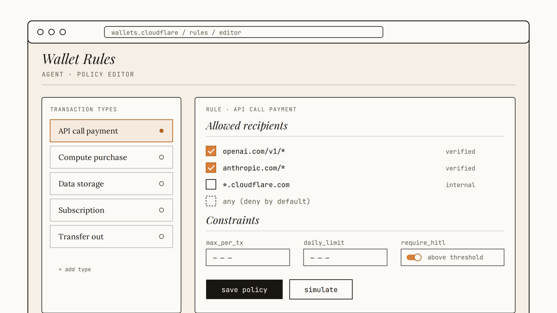
Task: Click the 'AGENT · POLICY EDITOR' subtitle
Action: pyautogui.click(x=88, y=74)
